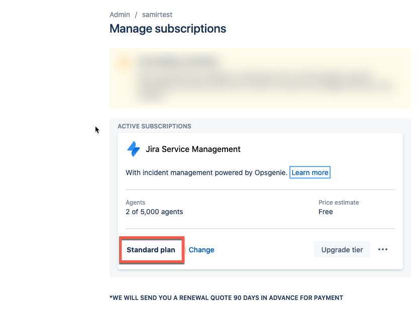The height and width of the screenshot is (314, 418).
Task: Open the samirtest breadcrumb link
Action: click(x=157, y=15)
